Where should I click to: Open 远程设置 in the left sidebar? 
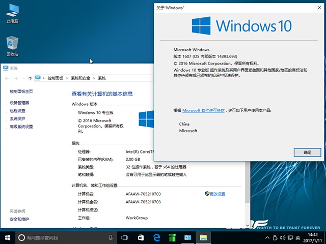tap(17, 110)
